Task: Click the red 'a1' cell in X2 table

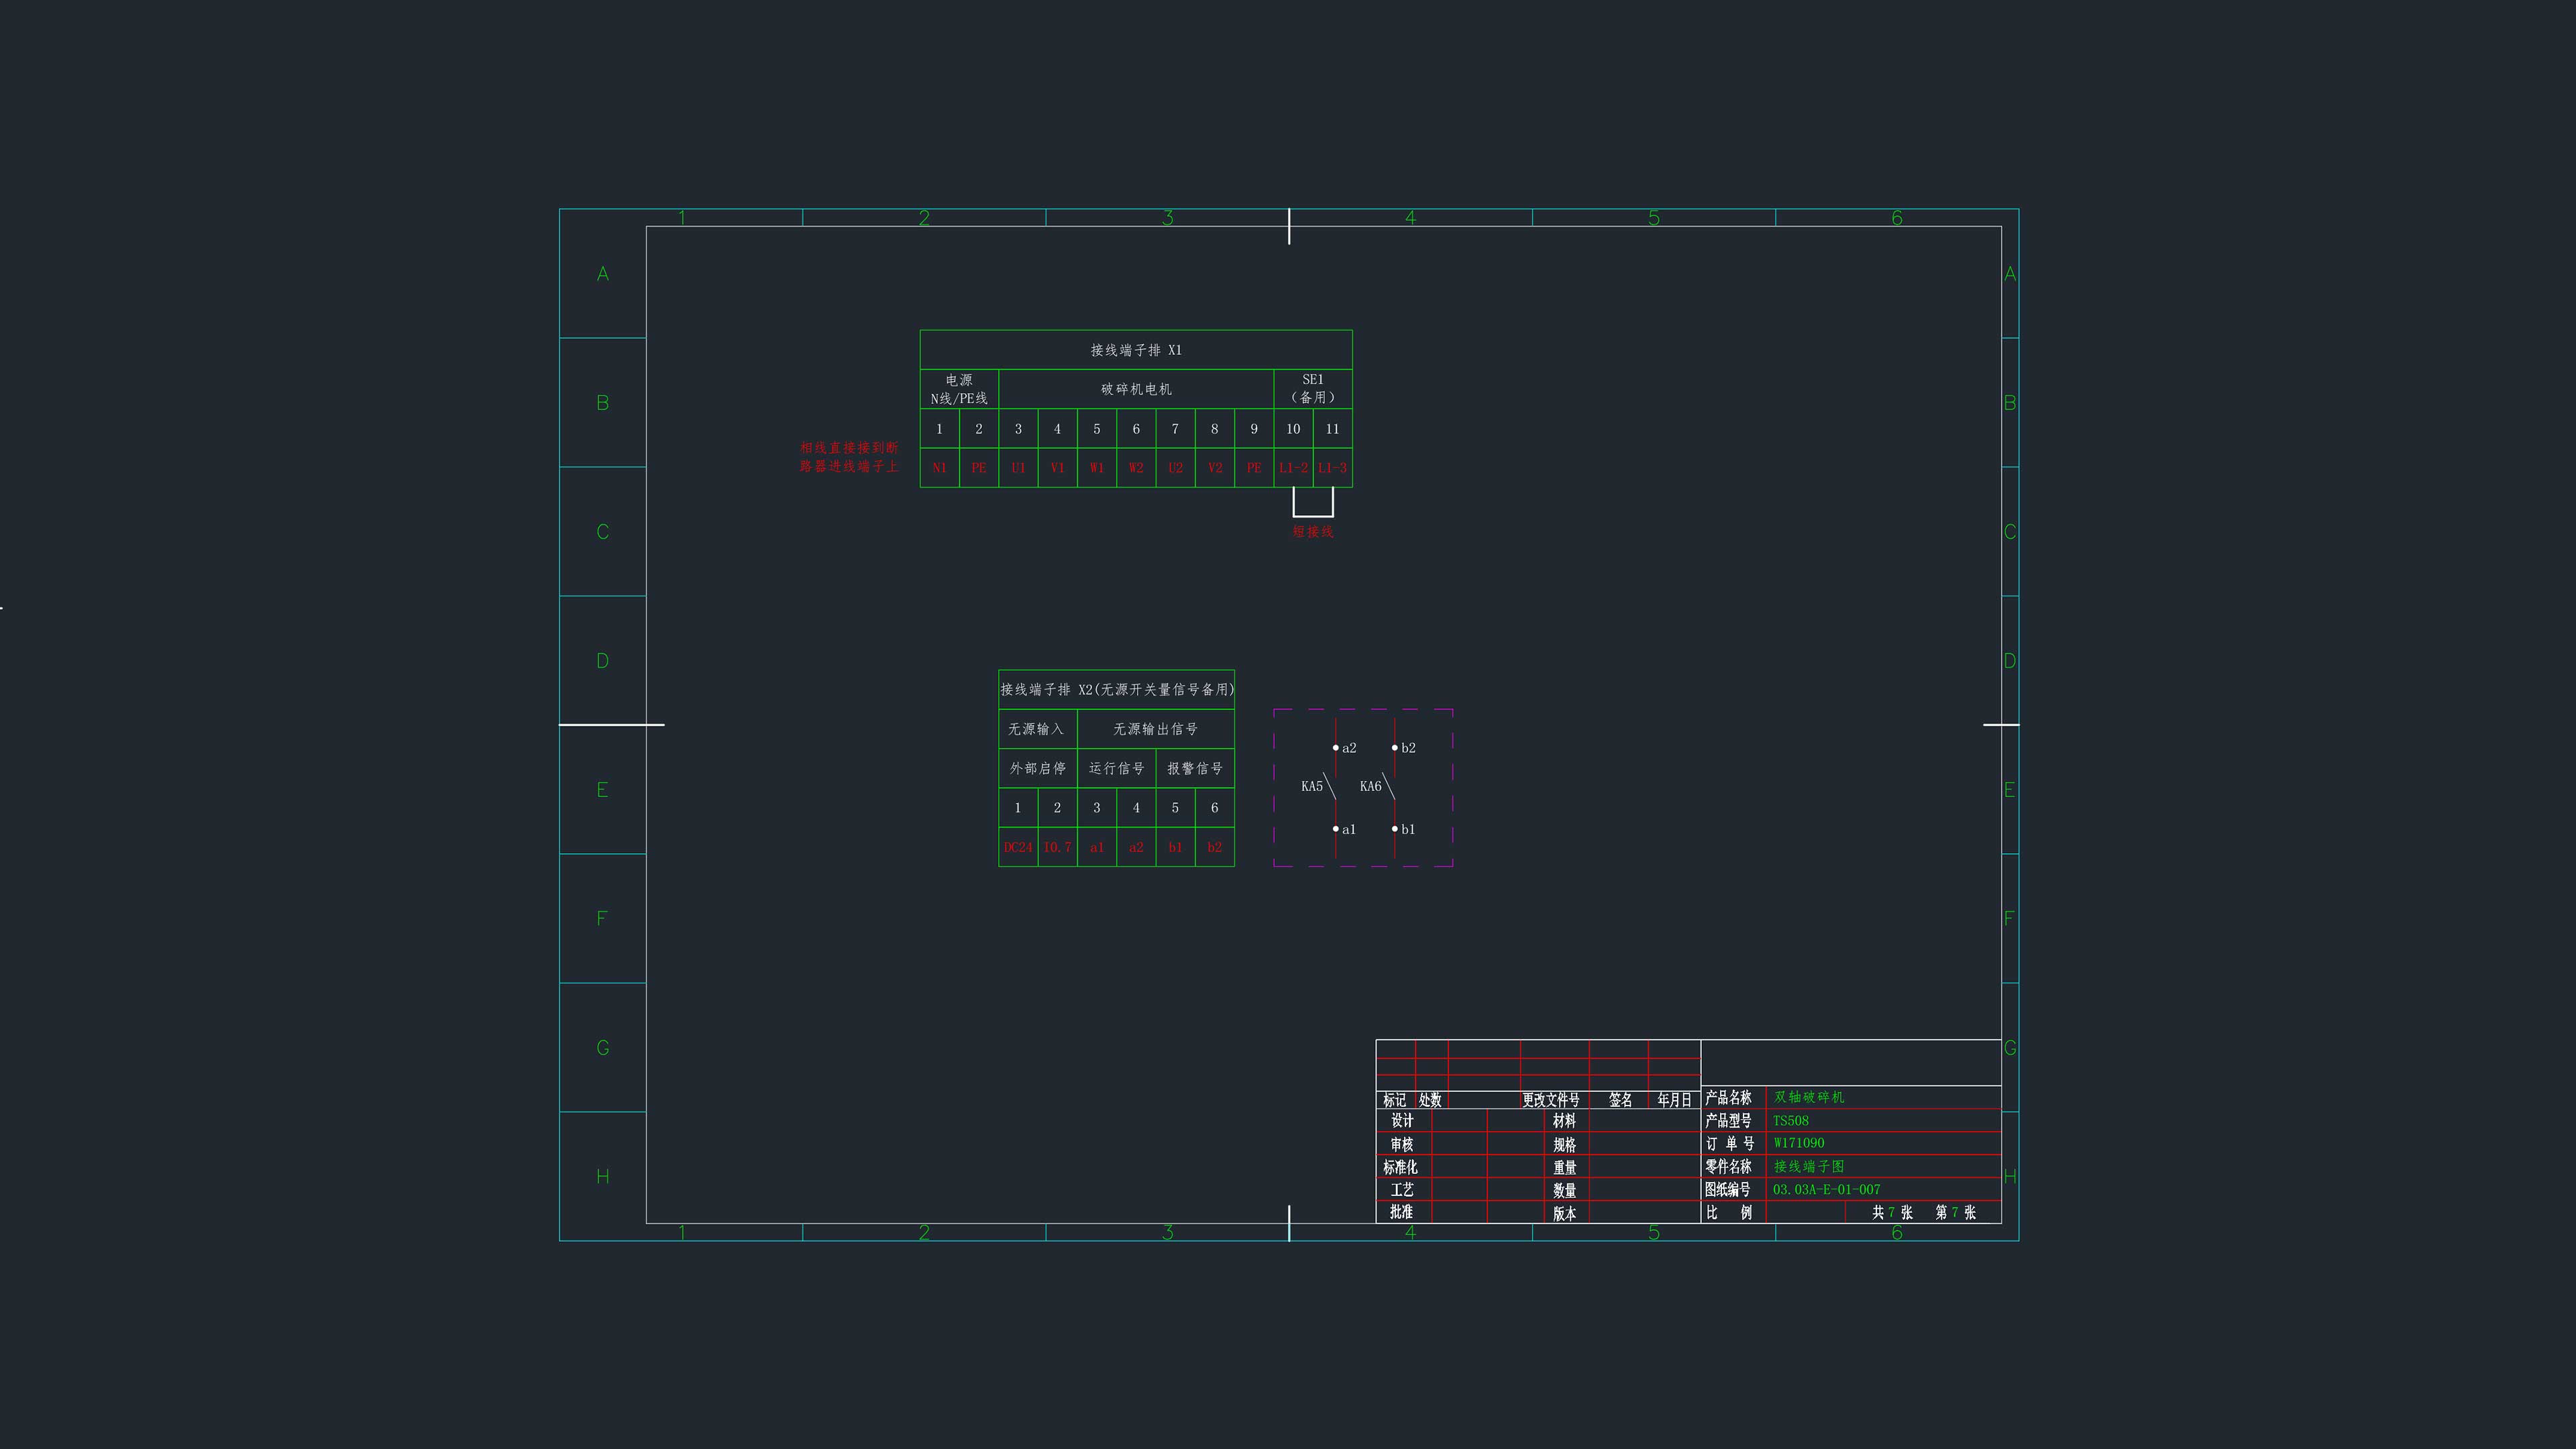Action: coord(1097,847)
